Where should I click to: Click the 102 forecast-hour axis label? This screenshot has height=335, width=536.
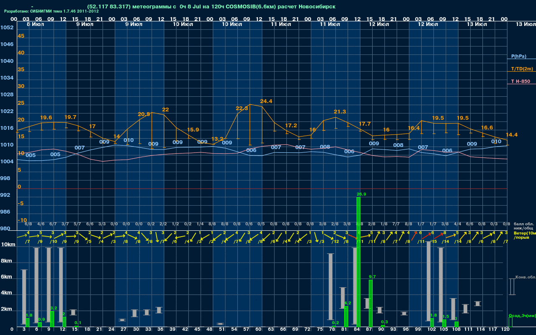coord(431,330)
